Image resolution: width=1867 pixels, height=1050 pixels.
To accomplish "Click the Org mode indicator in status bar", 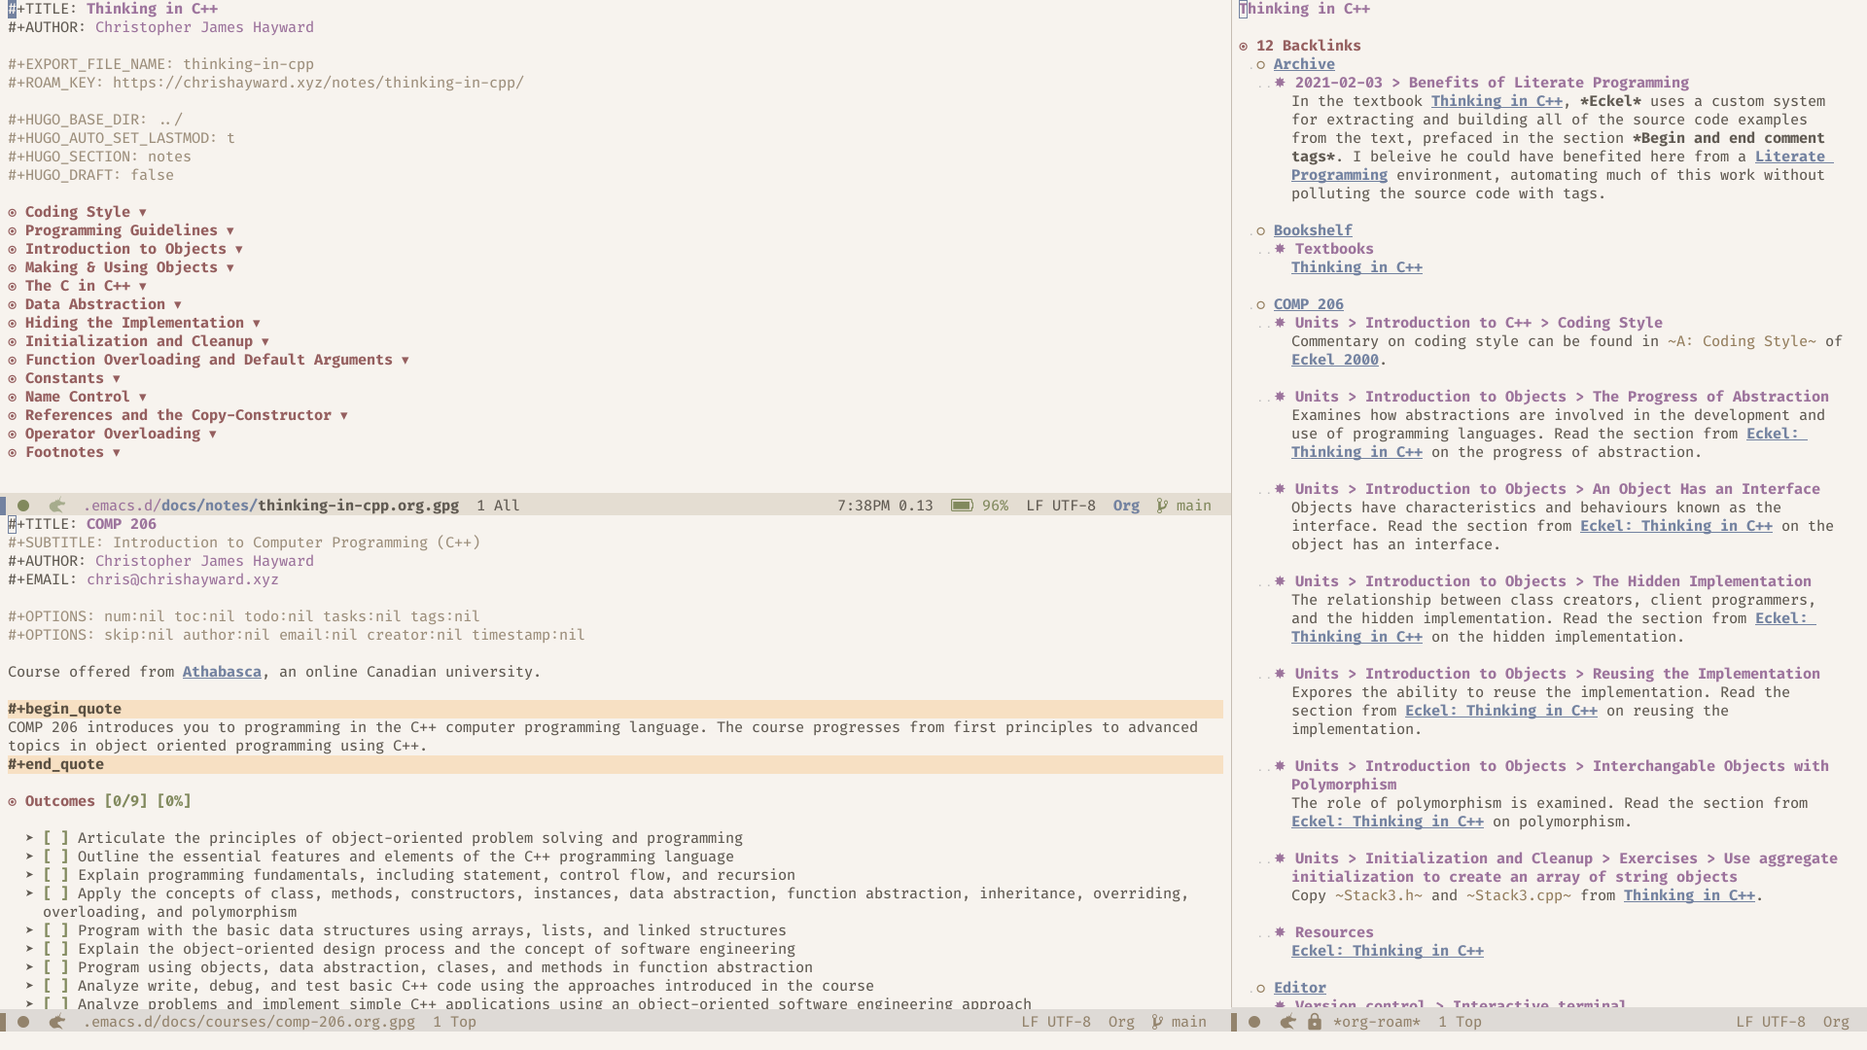I will pyautogui.click(x=1126, y=504).
